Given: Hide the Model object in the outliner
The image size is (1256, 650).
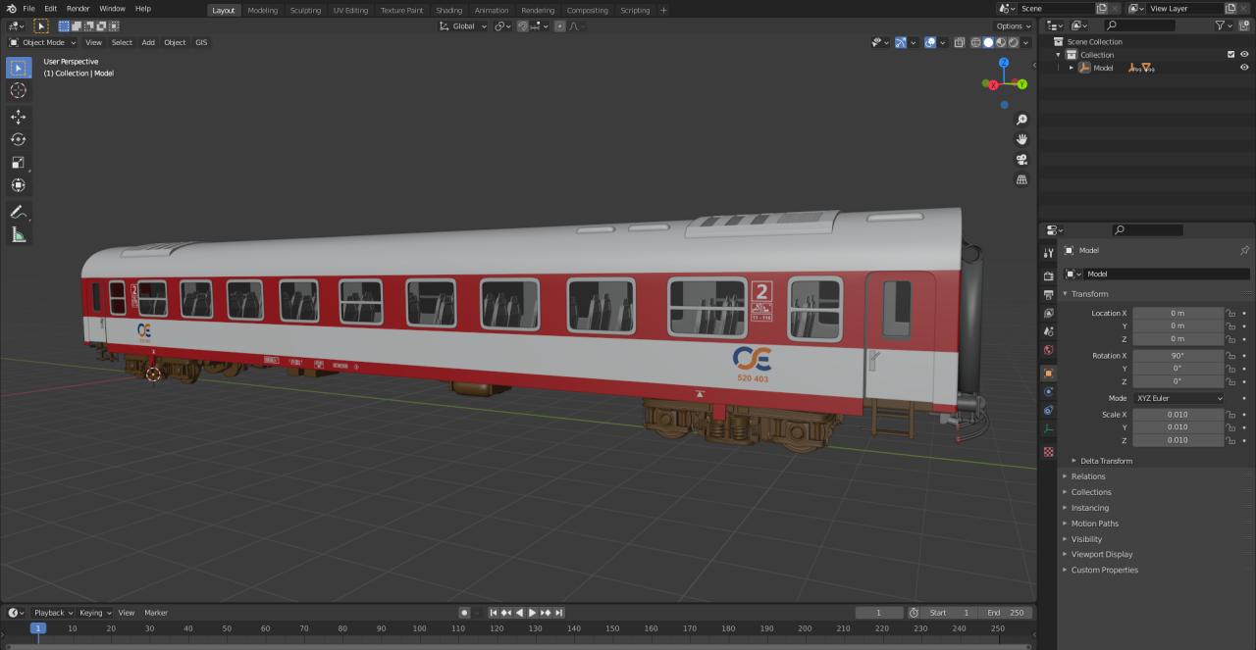Looking at the screenshot, I should coord(1244,68).
